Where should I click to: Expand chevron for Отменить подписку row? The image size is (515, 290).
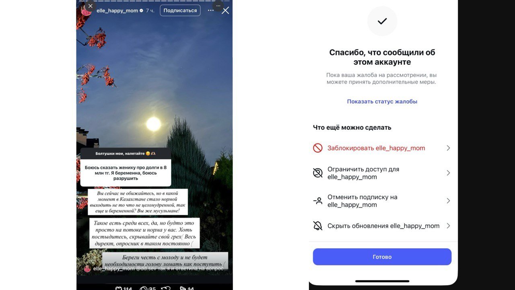(x=448, y=201)
